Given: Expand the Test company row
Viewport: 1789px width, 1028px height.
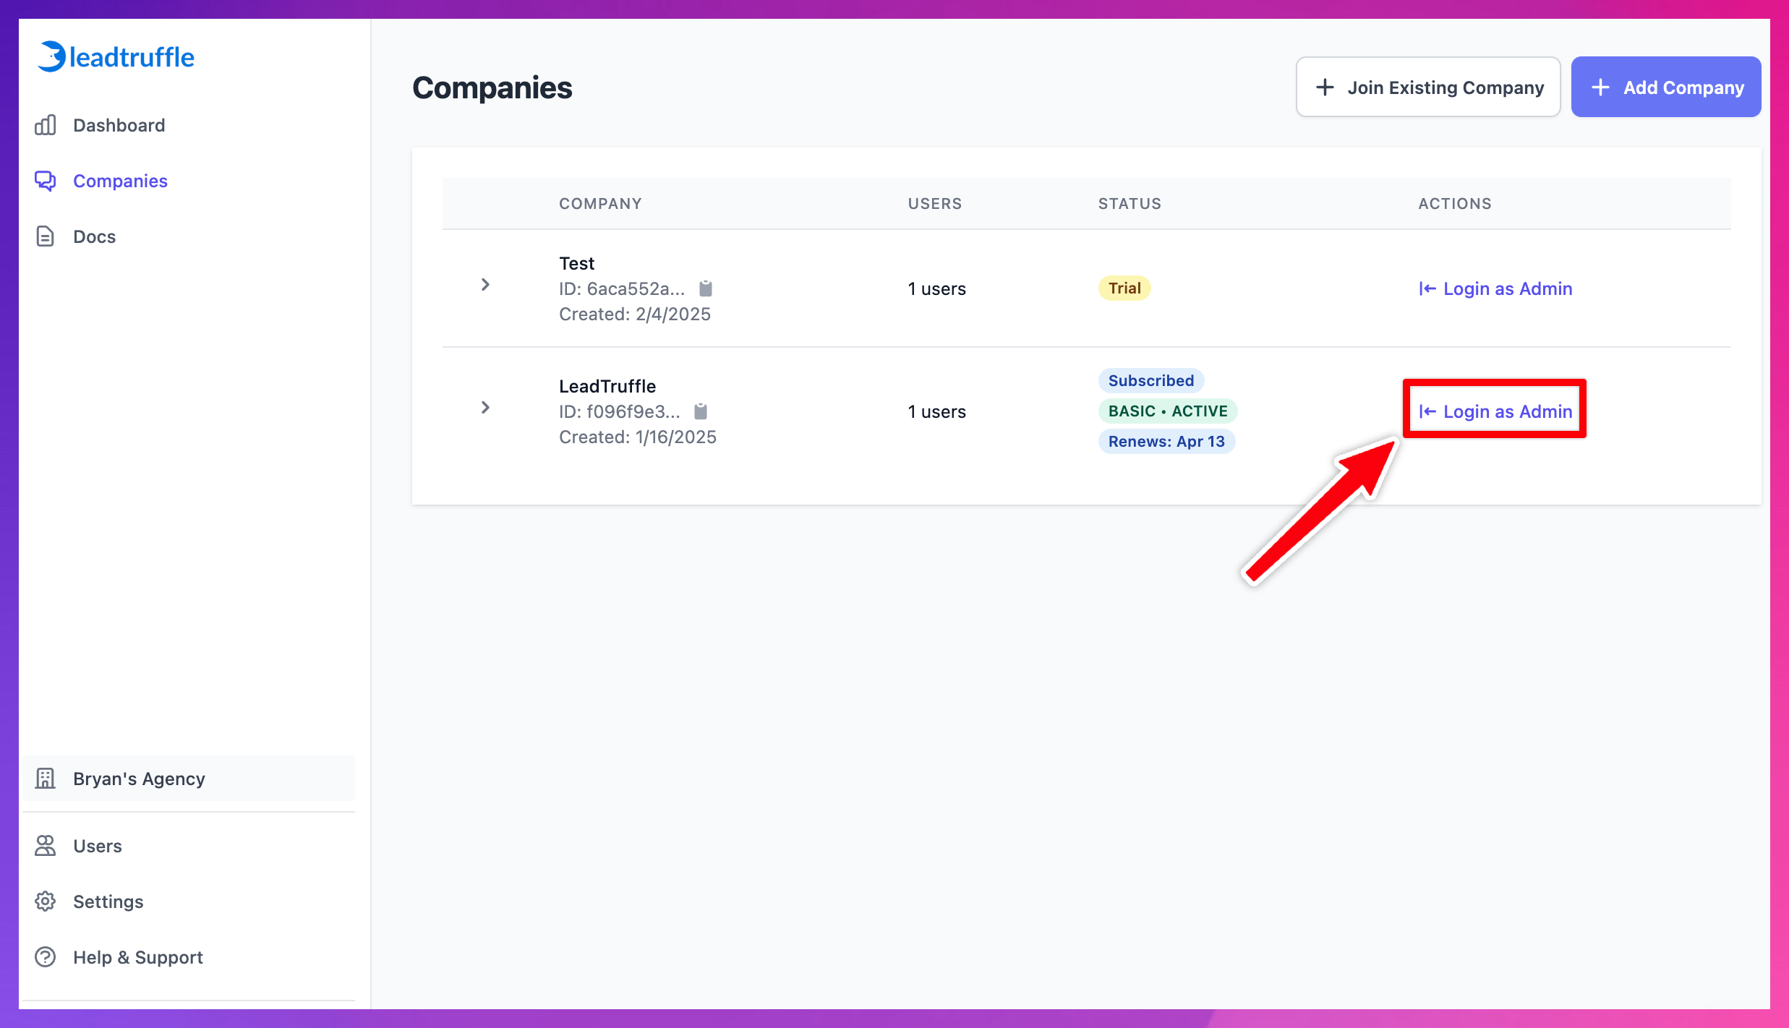Looking at the screenshot, I should coord(485,284).
